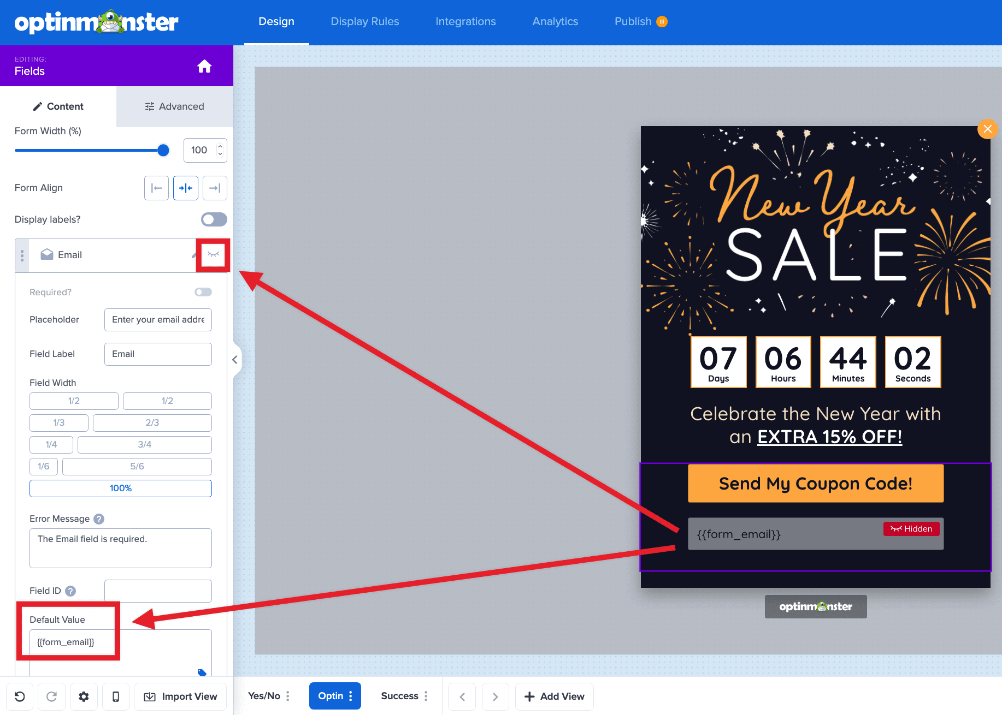Click the redo icon in bottom toolbar
The width and height of the screenshot is (1002, 715).
pos(51,696)
